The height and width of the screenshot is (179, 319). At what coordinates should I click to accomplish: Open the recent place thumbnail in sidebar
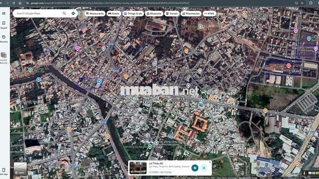coord(4,55)
